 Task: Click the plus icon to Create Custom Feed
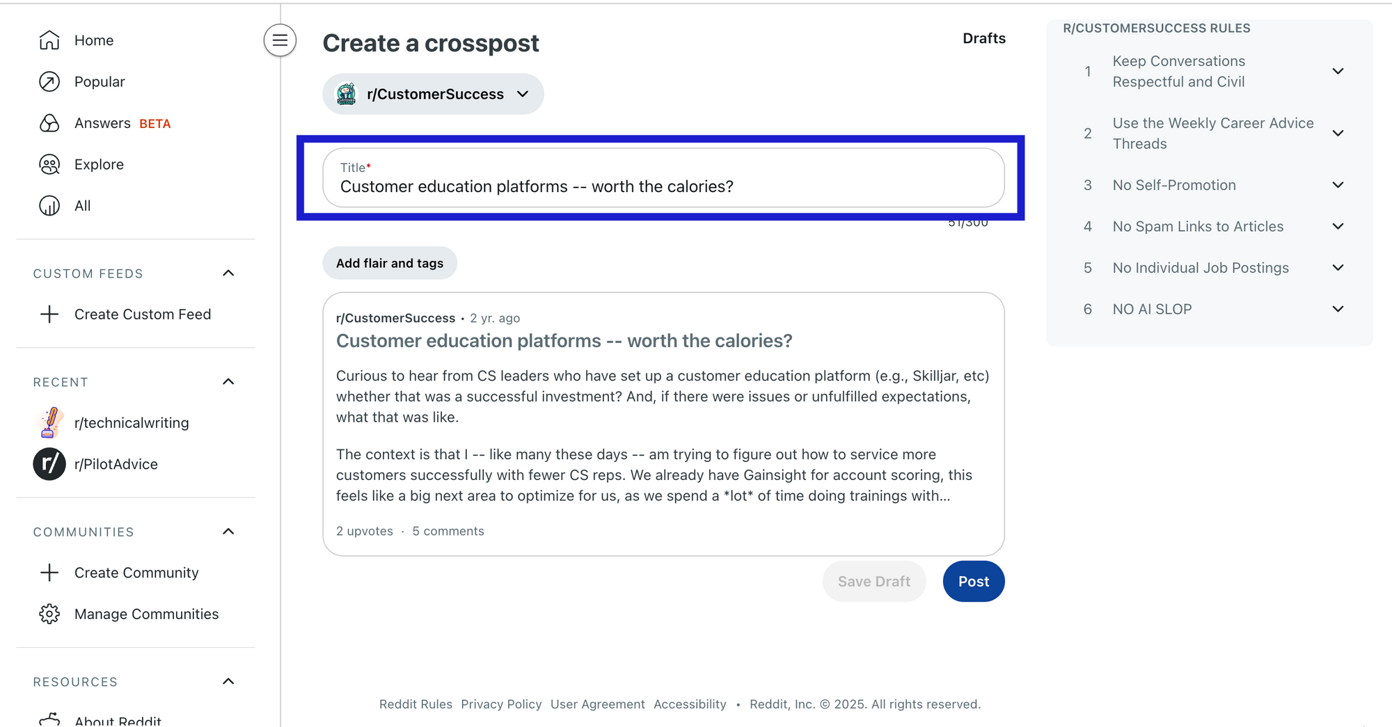49,314
